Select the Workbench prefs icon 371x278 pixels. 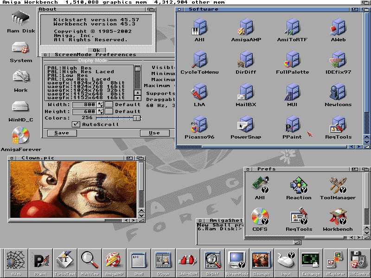coord(338,216)
